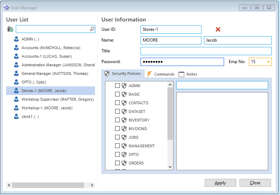Click the user icon beside OPTO (, Opto)
The height and width of the screenshot is (195, 280).
point(16,82)
